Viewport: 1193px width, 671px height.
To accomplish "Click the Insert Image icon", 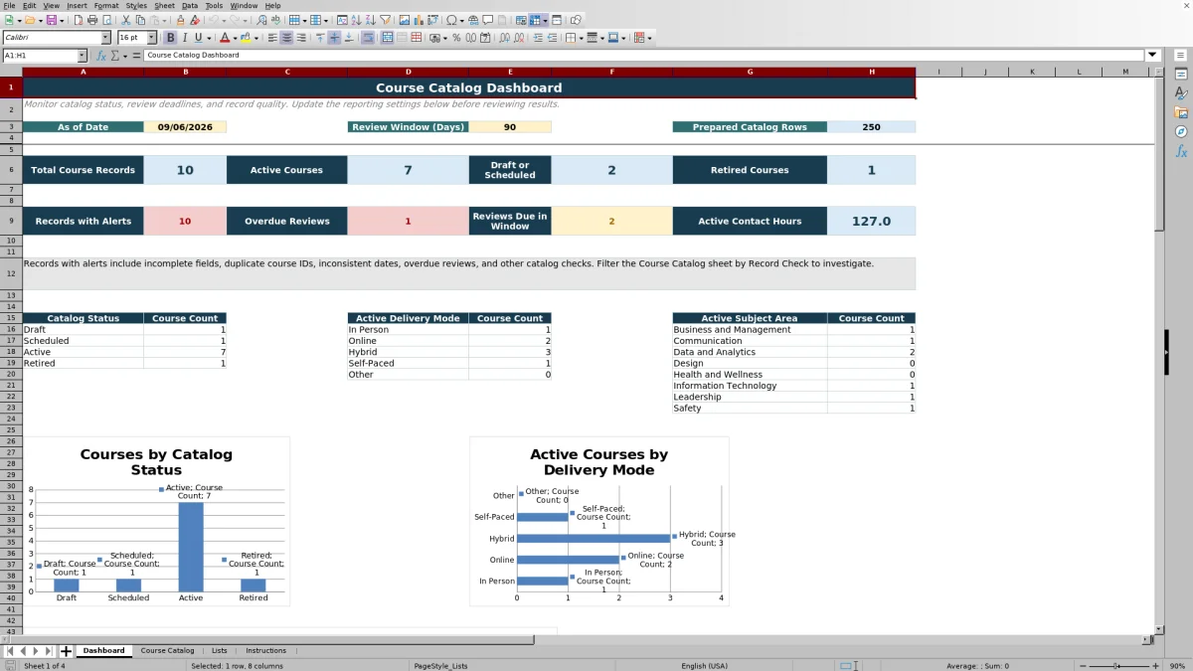I will pyautogui.click(x=404, y=20).
